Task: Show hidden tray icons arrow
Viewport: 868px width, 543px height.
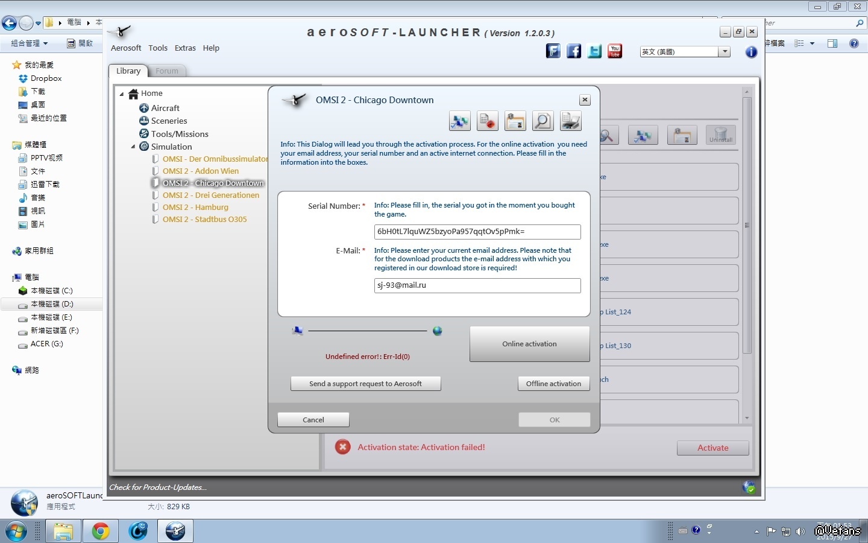Action: tap(756, 532)
